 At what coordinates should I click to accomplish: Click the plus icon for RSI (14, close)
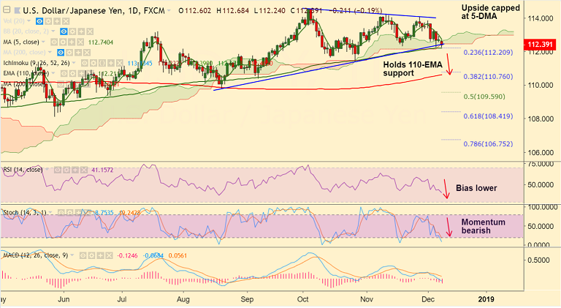75,170
